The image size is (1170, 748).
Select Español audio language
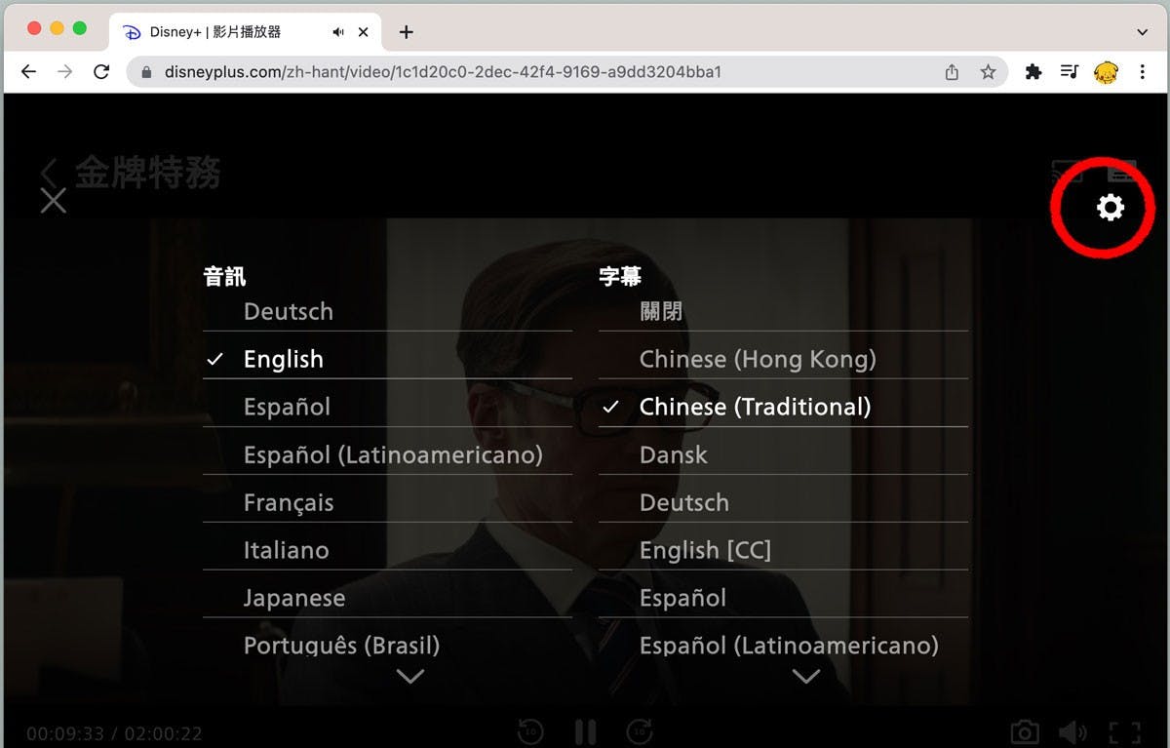click(x=387, y=408)
